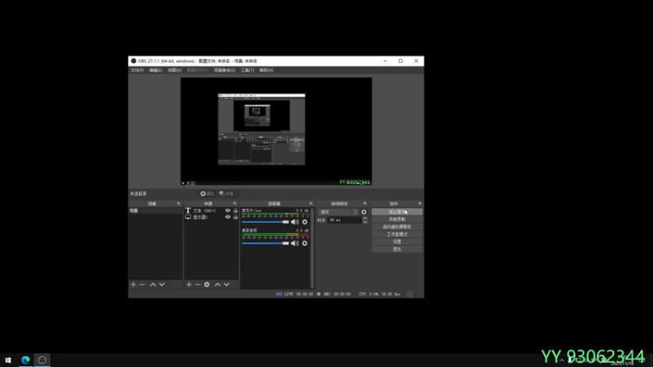This screenshot has width=653, height=367.
Task: Toggle visibility of the Text (GDI+) source
Action: (x=228, y=210)
